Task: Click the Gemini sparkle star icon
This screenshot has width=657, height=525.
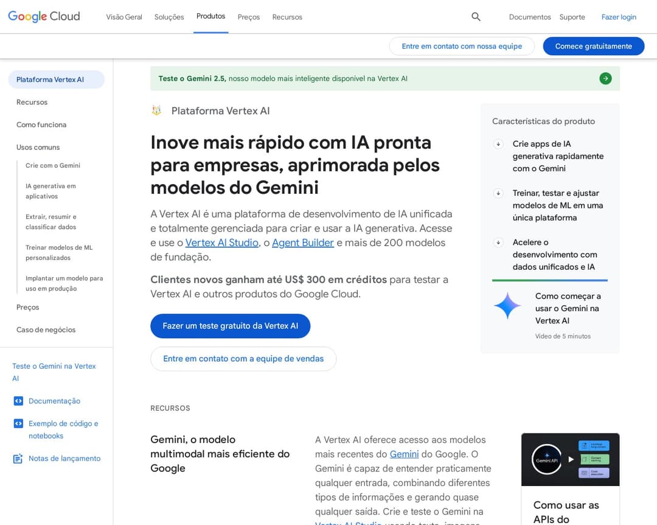Action: (507, 306)
